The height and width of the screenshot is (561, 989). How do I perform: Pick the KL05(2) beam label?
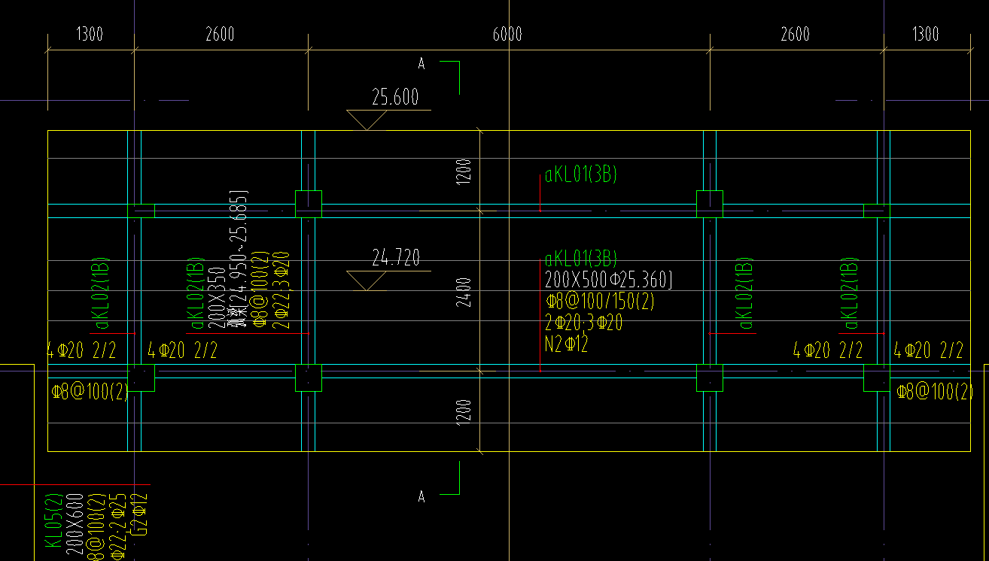coord(53,520)
